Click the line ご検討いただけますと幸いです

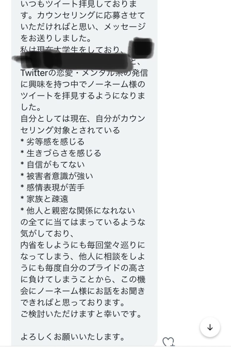point(81,314)
